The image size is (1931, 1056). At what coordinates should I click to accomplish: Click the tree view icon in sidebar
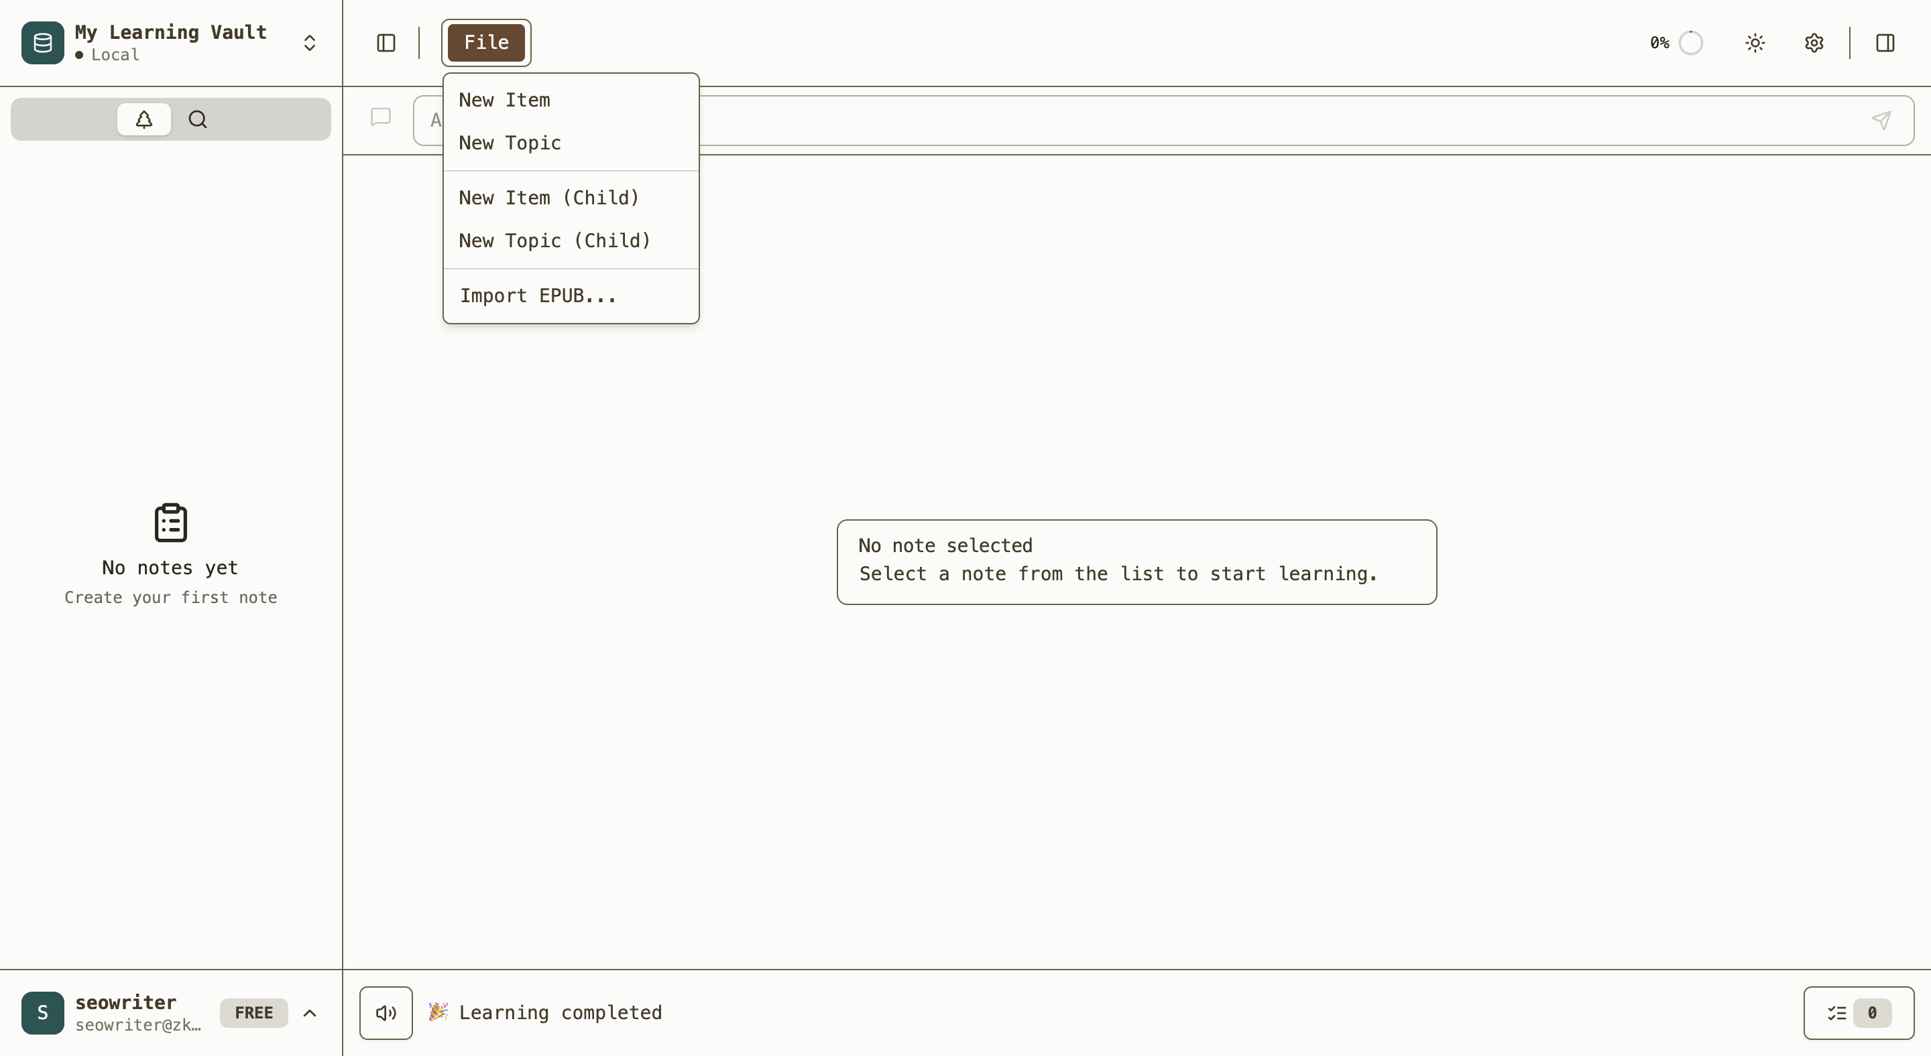tap(144, 119)
